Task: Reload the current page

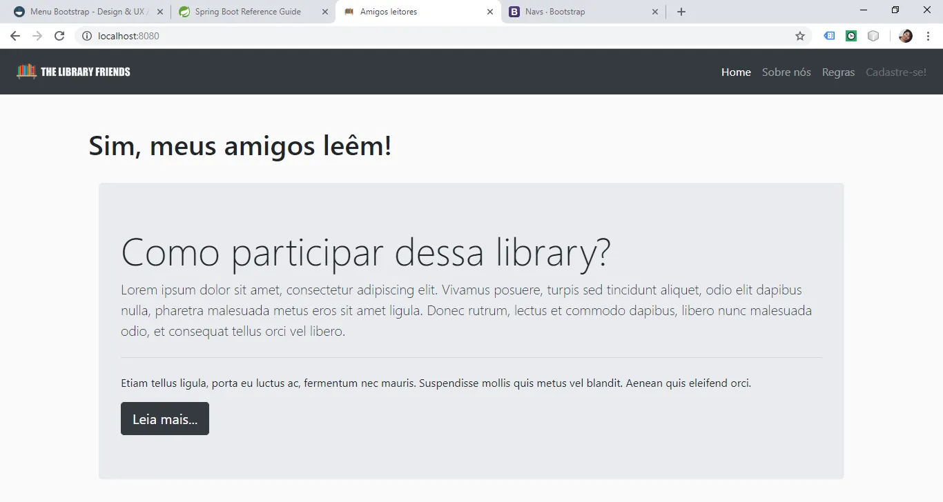Action: [59, 35]
